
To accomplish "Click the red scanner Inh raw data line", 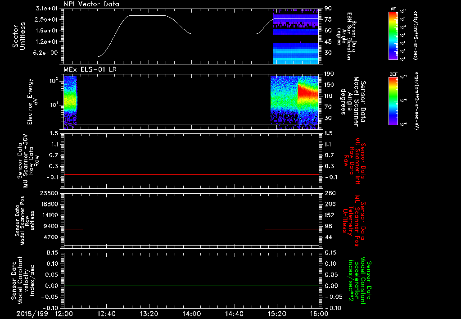I will tap(191, 174).
